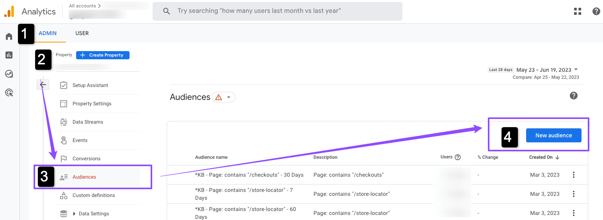
Task: Open more options for "/store-locator" 60 Days audience
Action: [574, 213]
